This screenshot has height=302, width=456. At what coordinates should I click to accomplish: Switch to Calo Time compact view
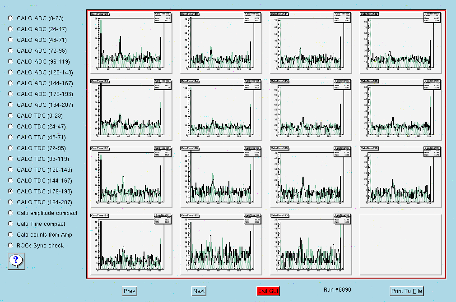pyautogui.click(x=10, y=224)
